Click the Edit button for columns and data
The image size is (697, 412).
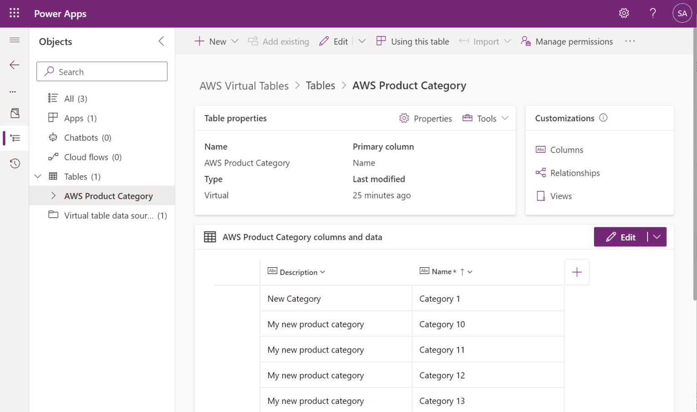622,237
